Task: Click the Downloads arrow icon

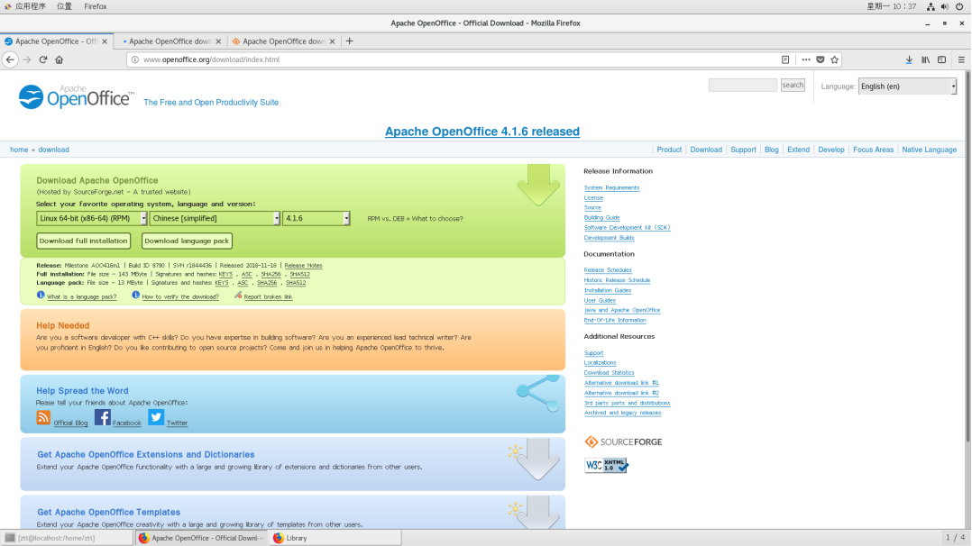Action: (x=909, y=59)
